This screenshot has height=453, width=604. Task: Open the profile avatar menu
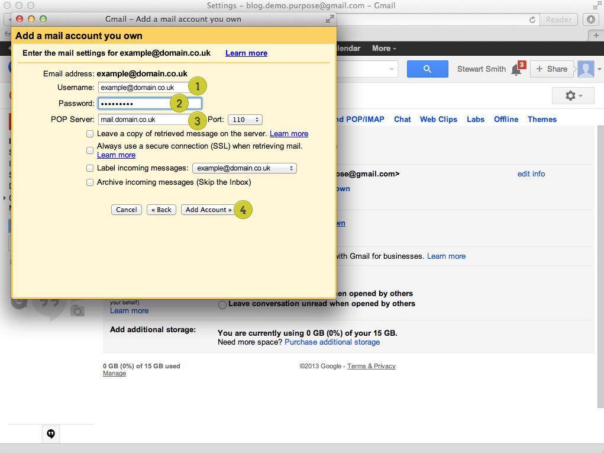coord(586,69)
